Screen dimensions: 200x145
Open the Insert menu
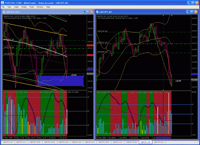tap(16, 7)
